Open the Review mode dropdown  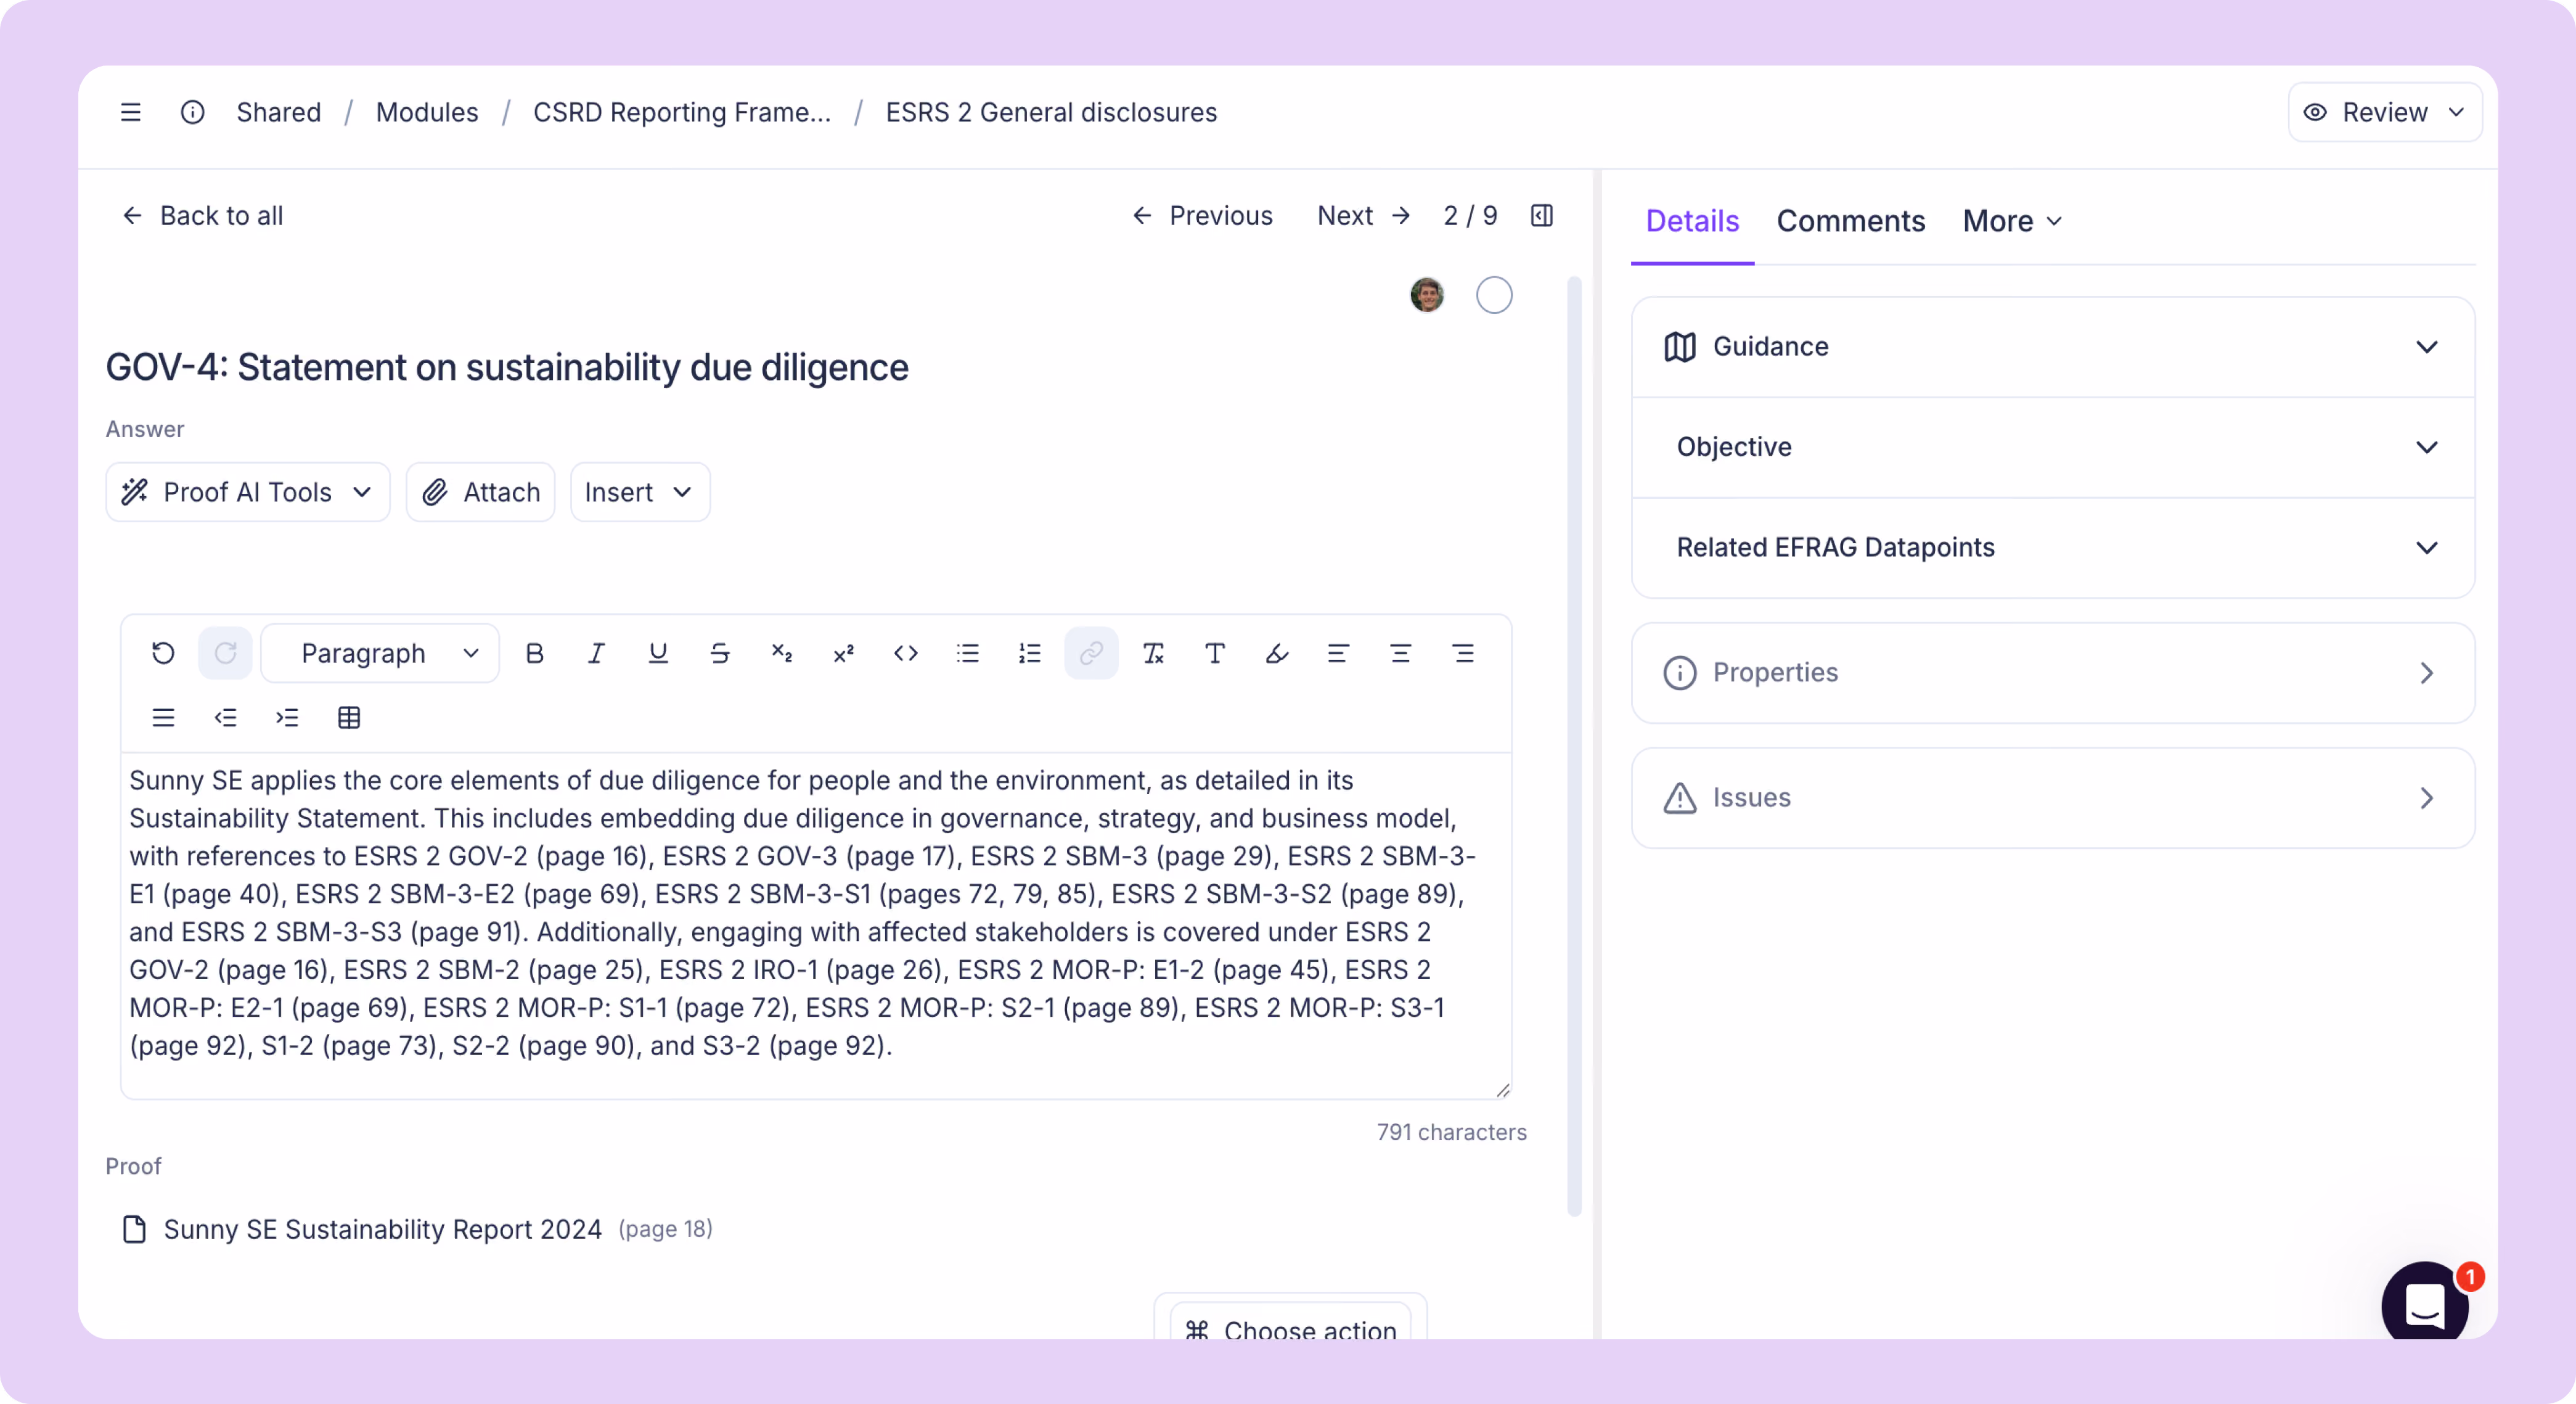[2385, 112]
